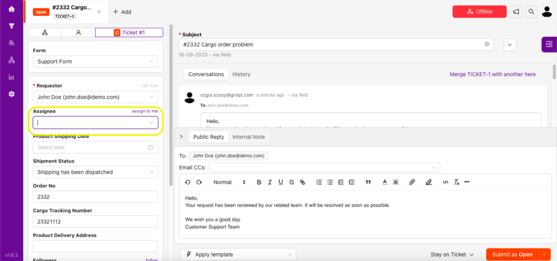Apply underline formatting in reply editor
Screen dimensions: 557x261
281,182
